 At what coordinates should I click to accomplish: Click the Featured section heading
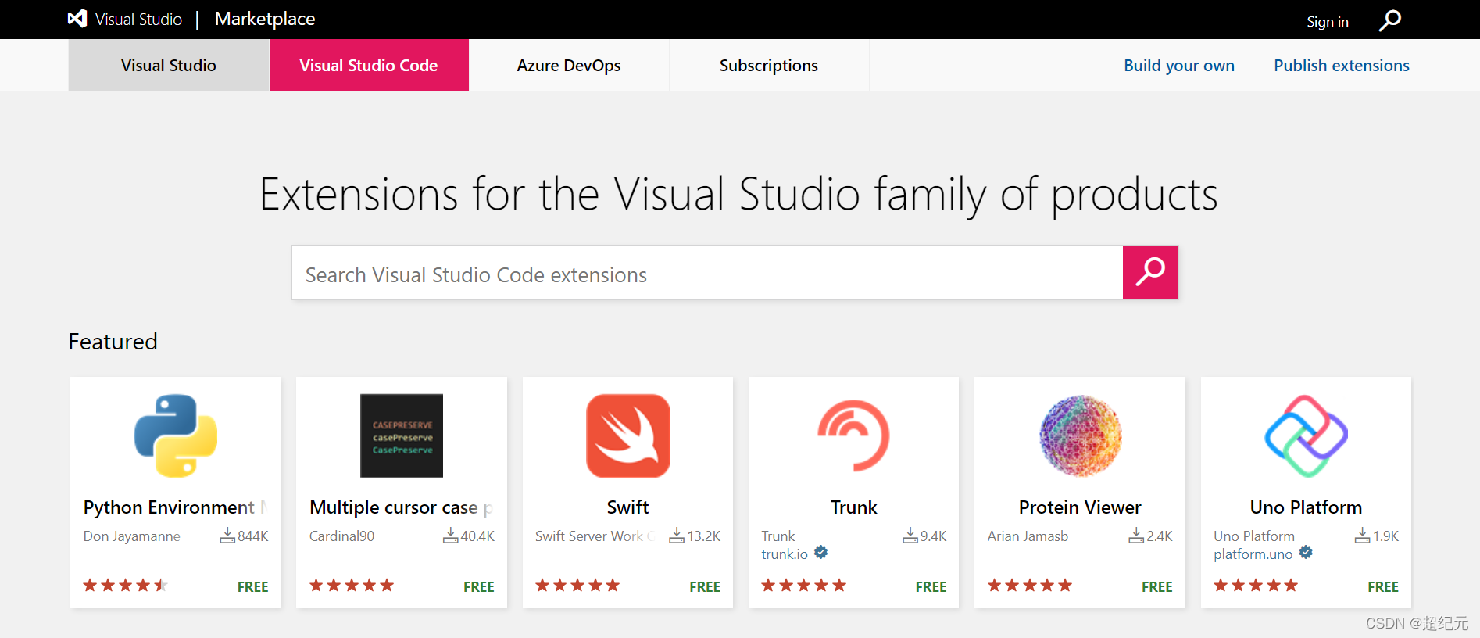click(113, 342)
